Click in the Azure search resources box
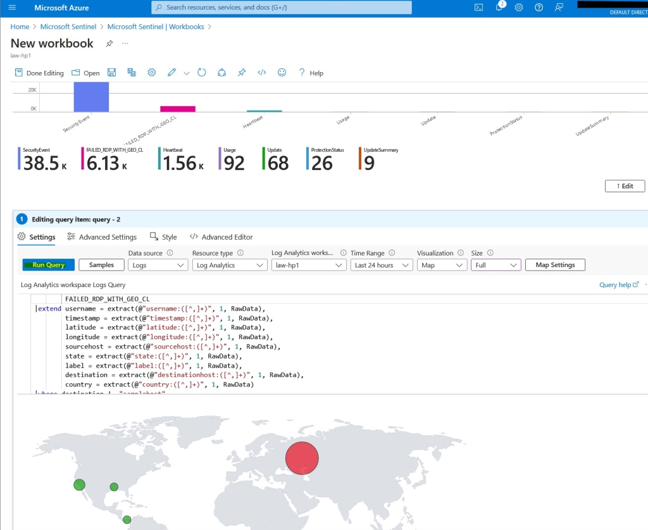This screenshot has height=530, width=648. pos(282,8)
